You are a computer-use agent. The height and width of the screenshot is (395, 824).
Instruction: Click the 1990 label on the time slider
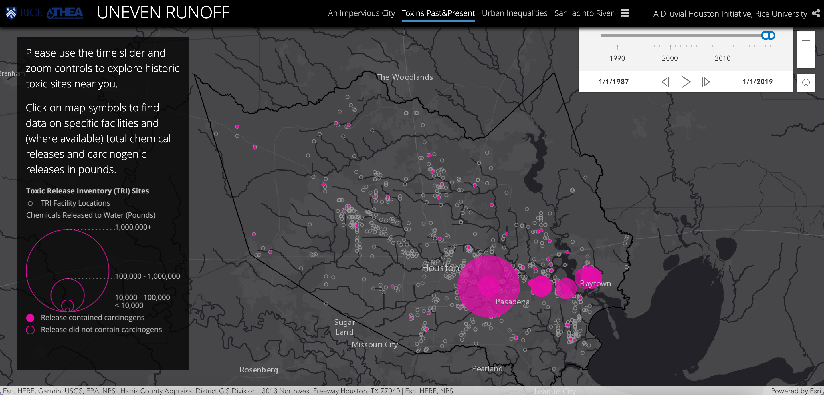(617, 58)
